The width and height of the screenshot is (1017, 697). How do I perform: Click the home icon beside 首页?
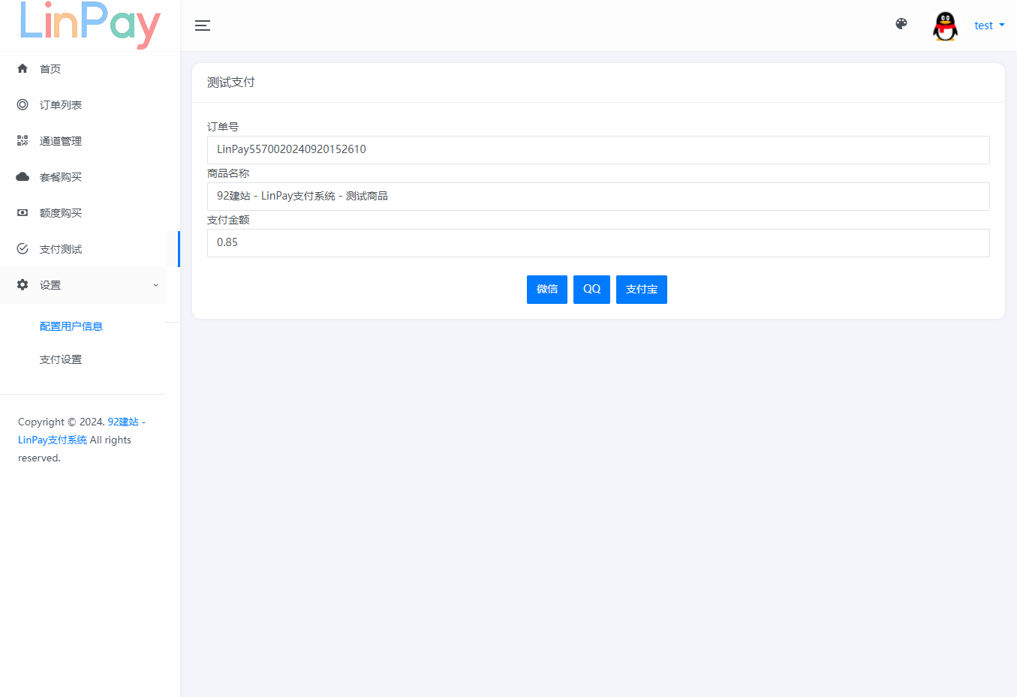(x=23, y=68)
